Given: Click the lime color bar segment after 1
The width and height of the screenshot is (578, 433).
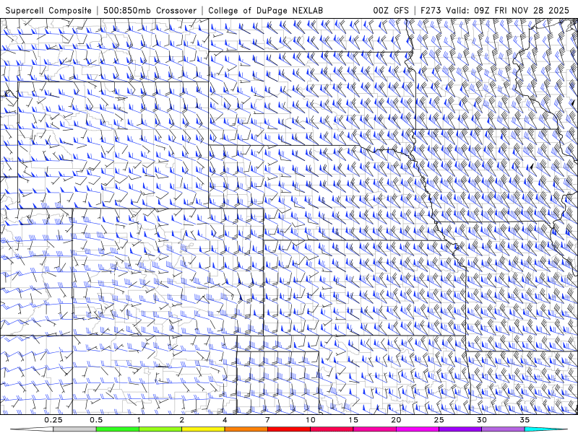Looking at the screenshot, I should [160, 429].
